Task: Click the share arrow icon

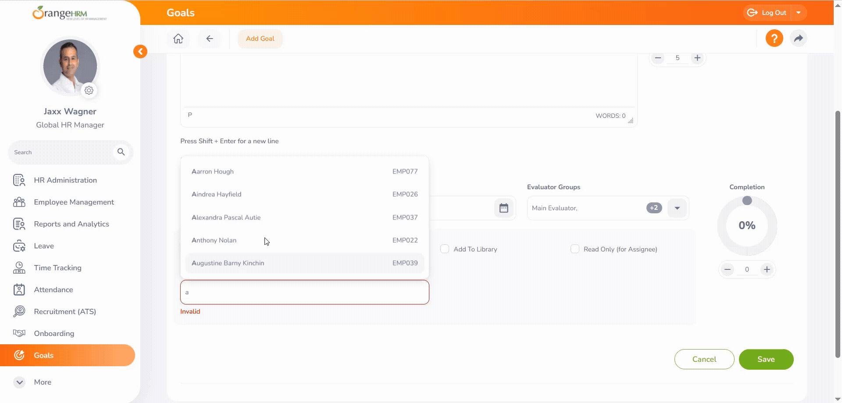Action: (799, 39)
